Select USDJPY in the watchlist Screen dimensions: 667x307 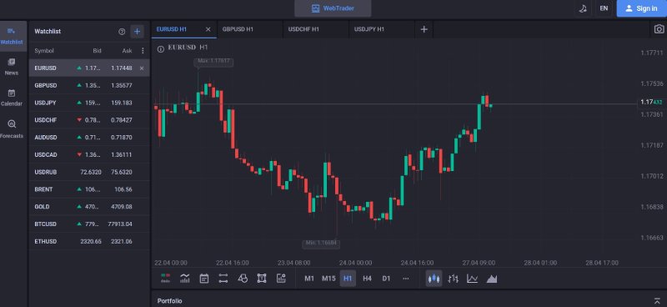[x=89, y=103]
